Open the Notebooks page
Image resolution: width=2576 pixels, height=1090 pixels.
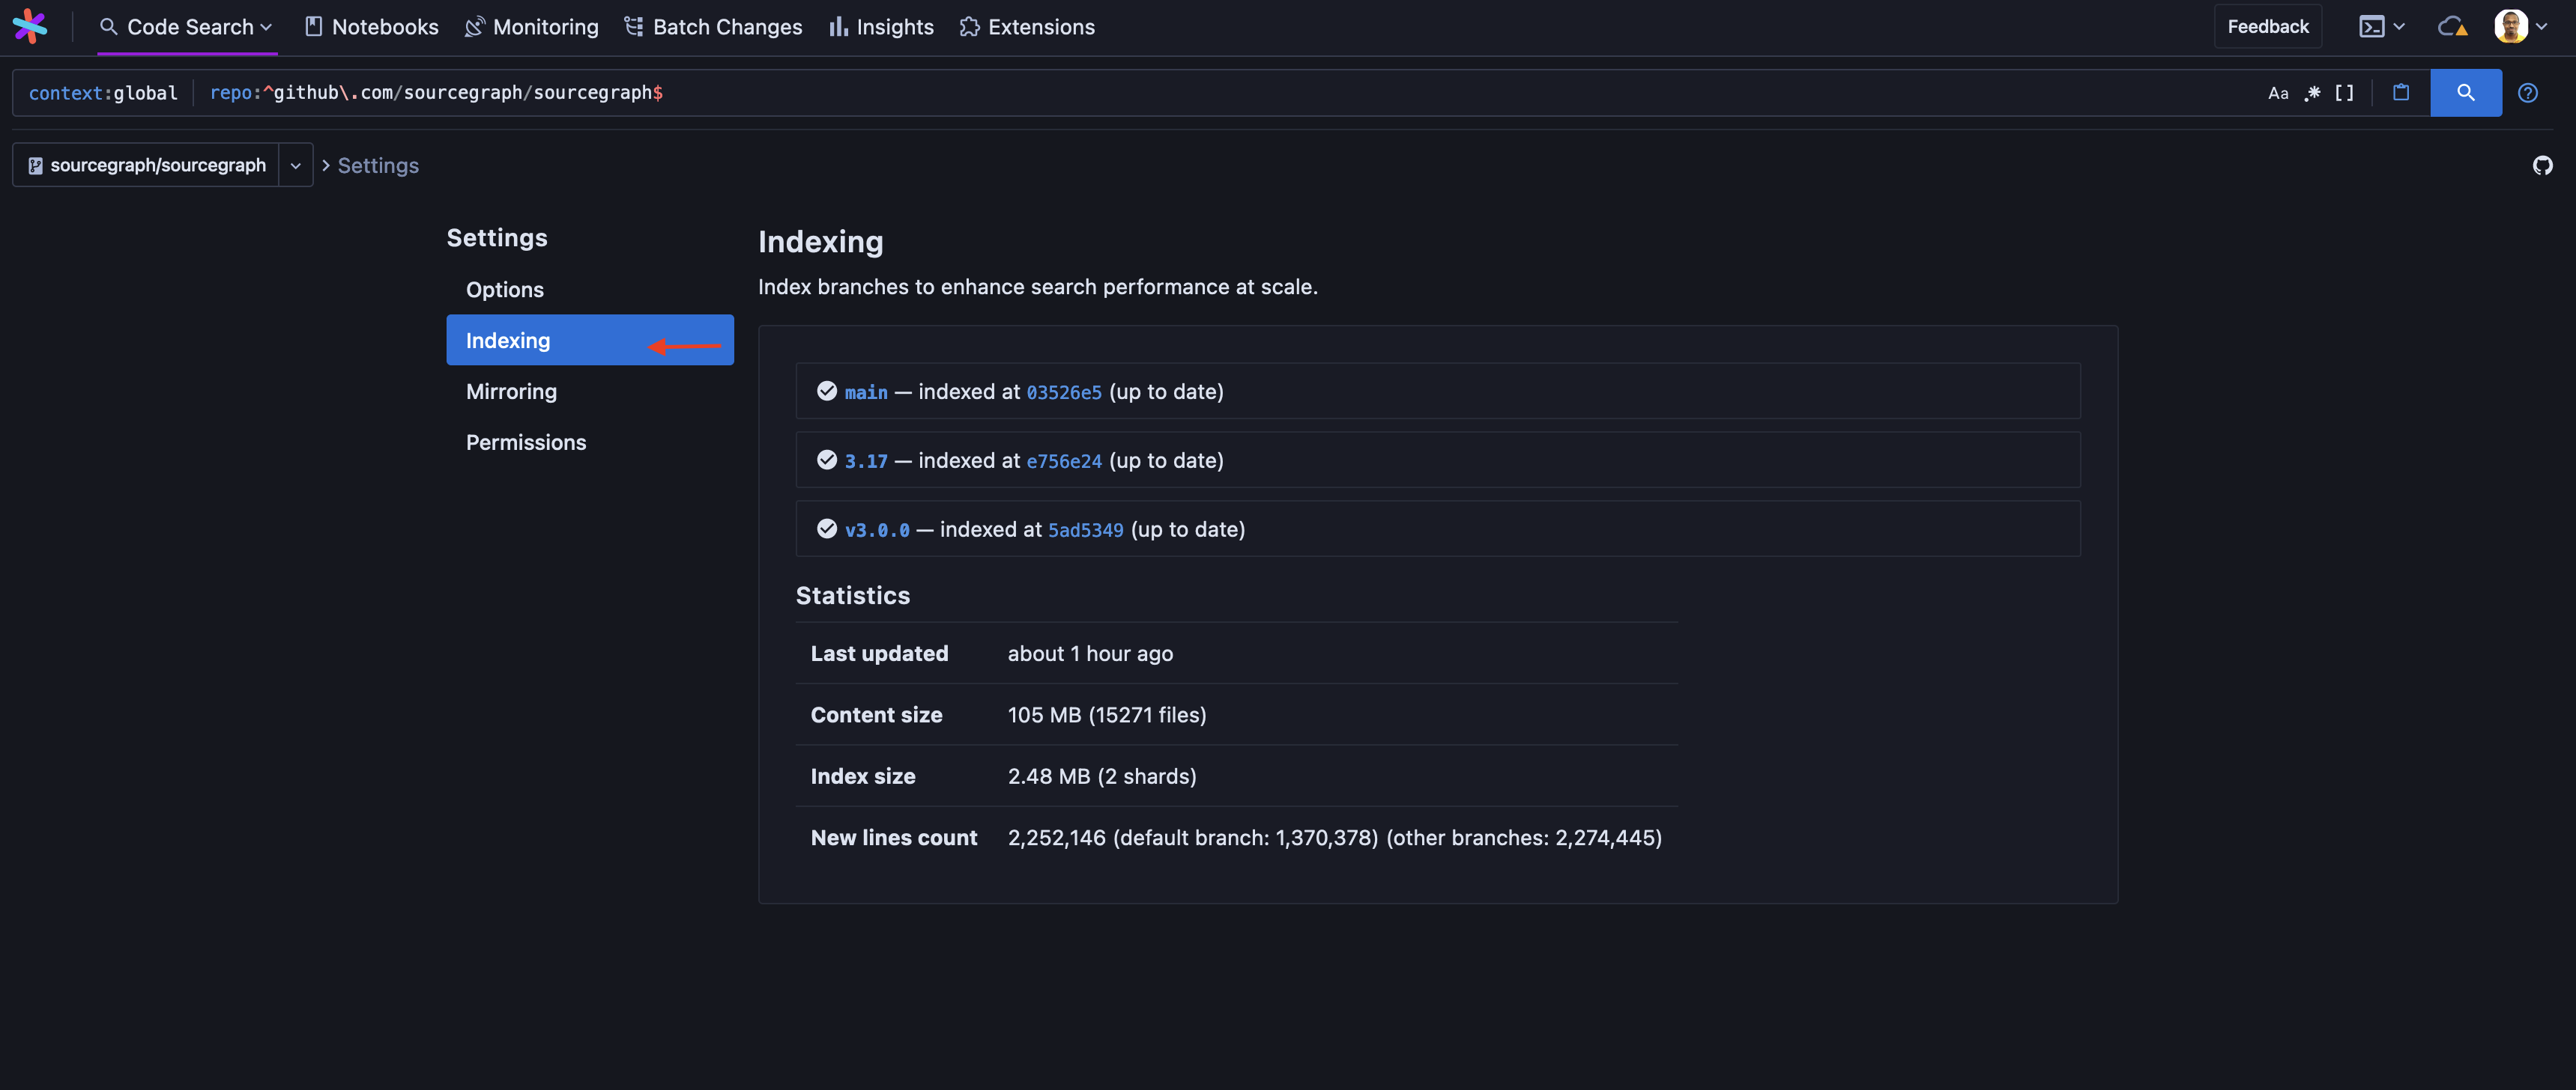371,27
